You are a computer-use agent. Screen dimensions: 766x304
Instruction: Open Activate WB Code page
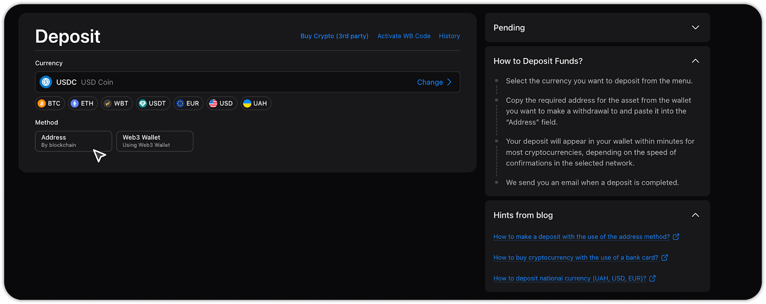404,36
